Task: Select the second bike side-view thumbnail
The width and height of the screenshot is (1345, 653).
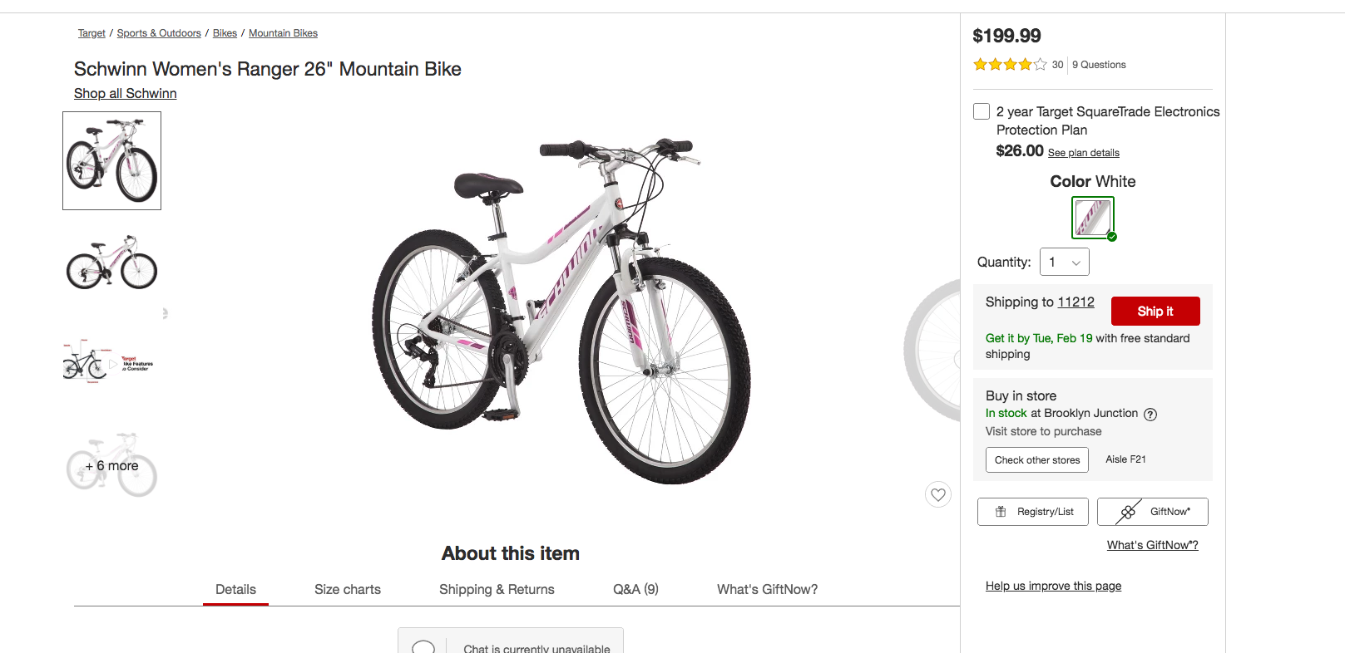Action: (x=111, y=264)
